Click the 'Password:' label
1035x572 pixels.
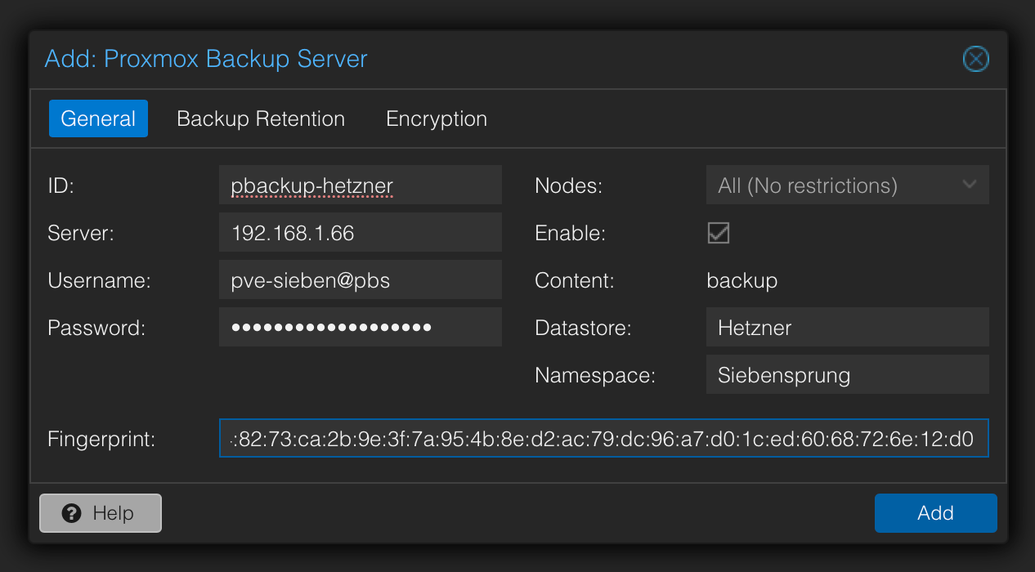click(96, 328)
